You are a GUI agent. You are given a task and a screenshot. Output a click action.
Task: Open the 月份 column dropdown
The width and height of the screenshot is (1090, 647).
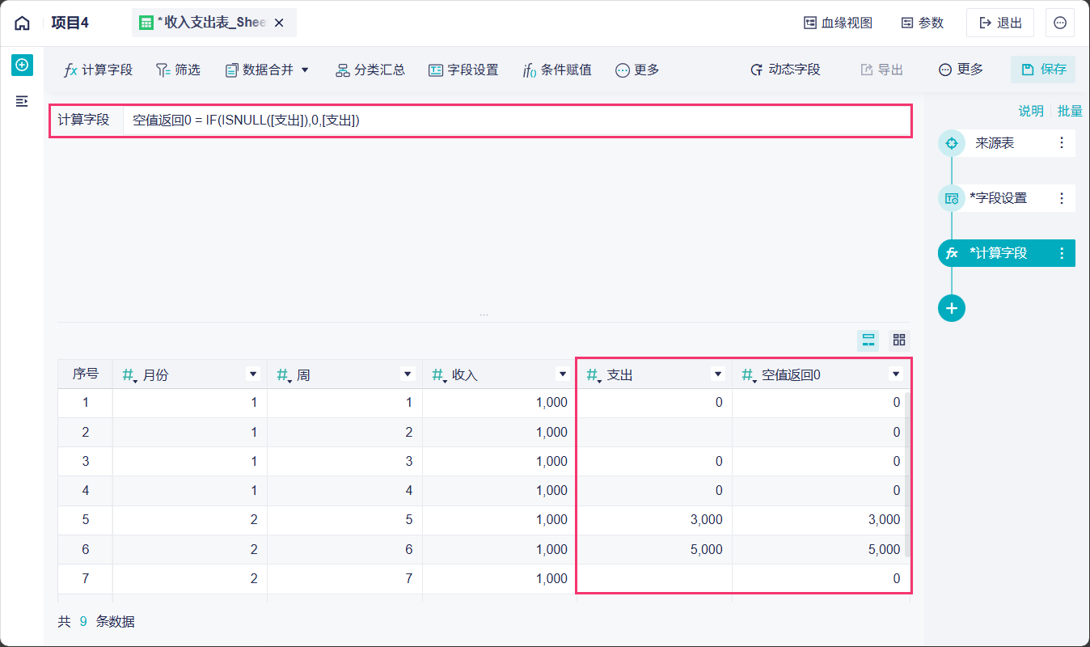(253, 374)
